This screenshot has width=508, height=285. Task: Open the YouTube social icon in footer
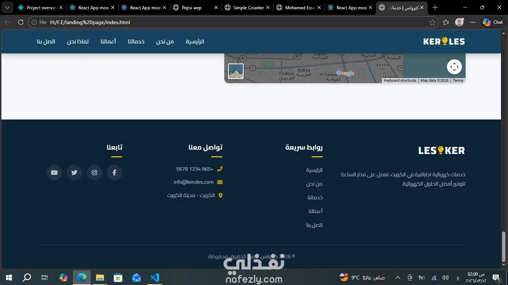pos(54,173)
